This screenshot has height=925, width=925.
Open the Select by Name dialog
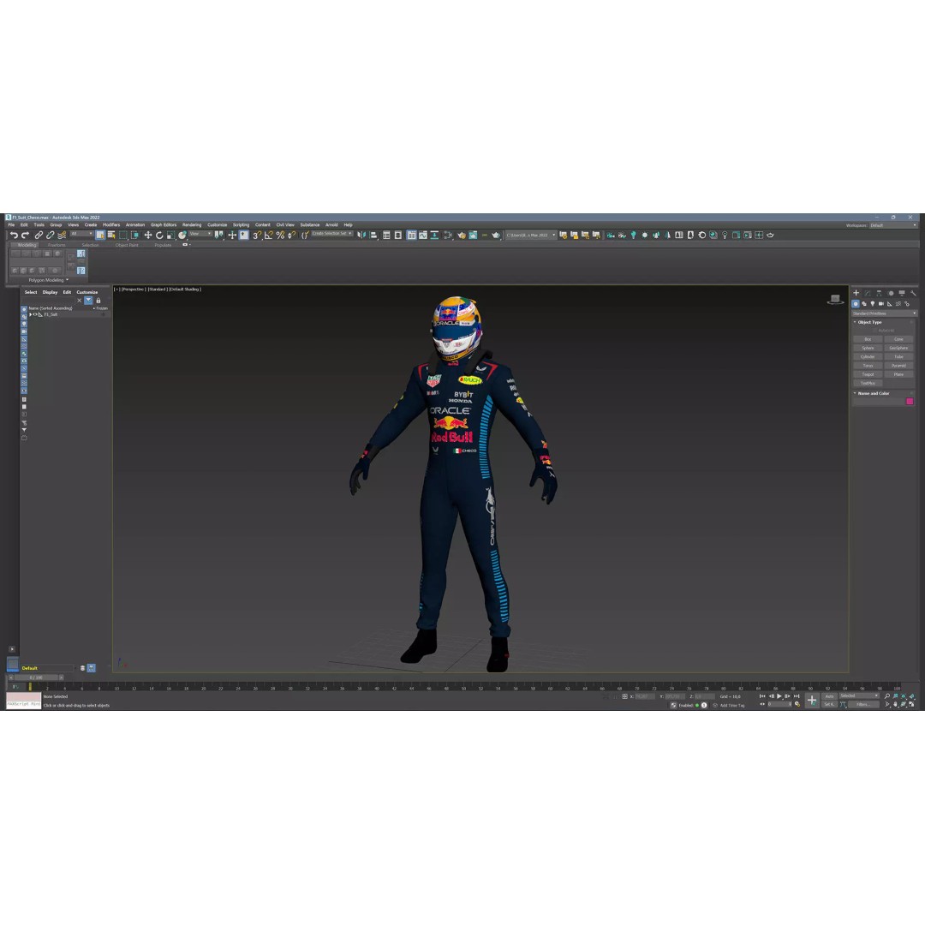tap(111, 235)
